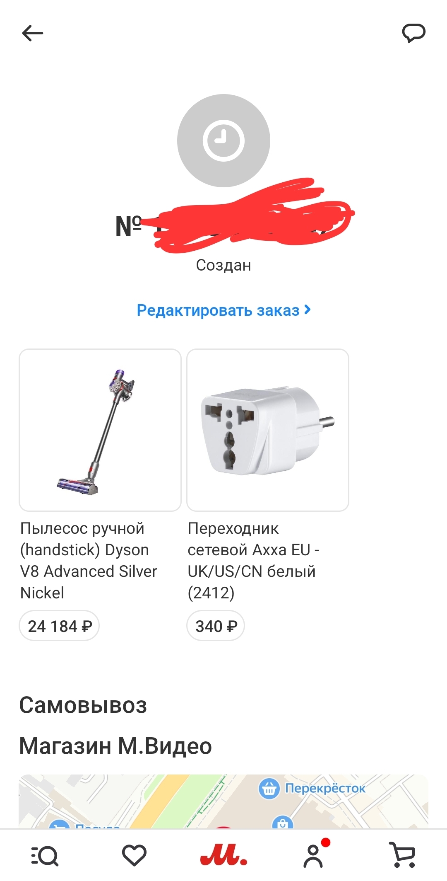The height and width of the screenshot is (881, 447).
Task: Select the Dyson V8 Advanced product title
Action: tap(89, 560)
